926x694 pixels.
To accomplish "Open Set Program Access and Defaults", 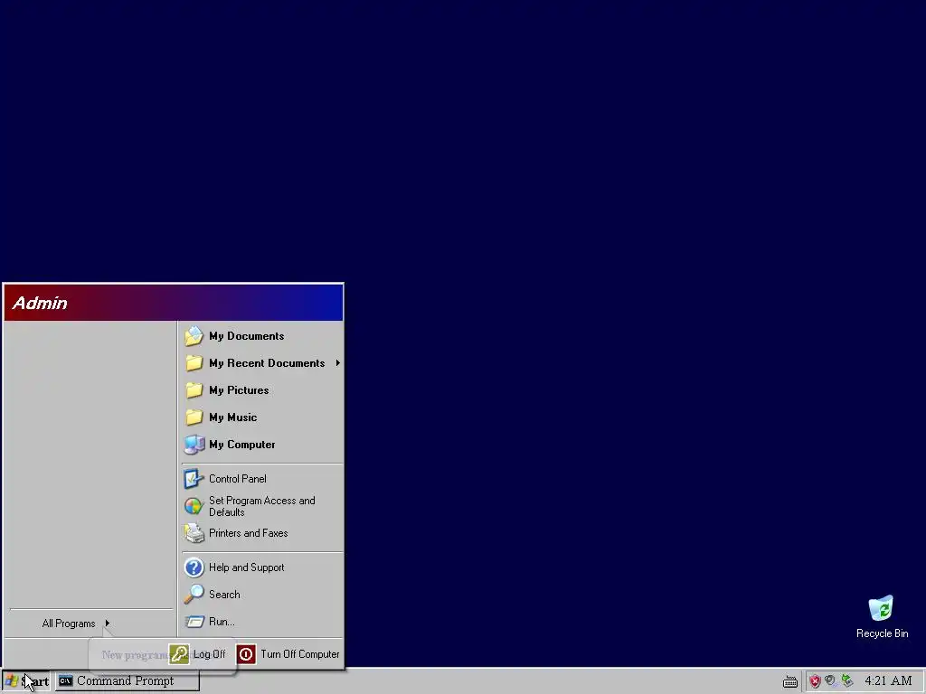I will click(x=262, y=506).
